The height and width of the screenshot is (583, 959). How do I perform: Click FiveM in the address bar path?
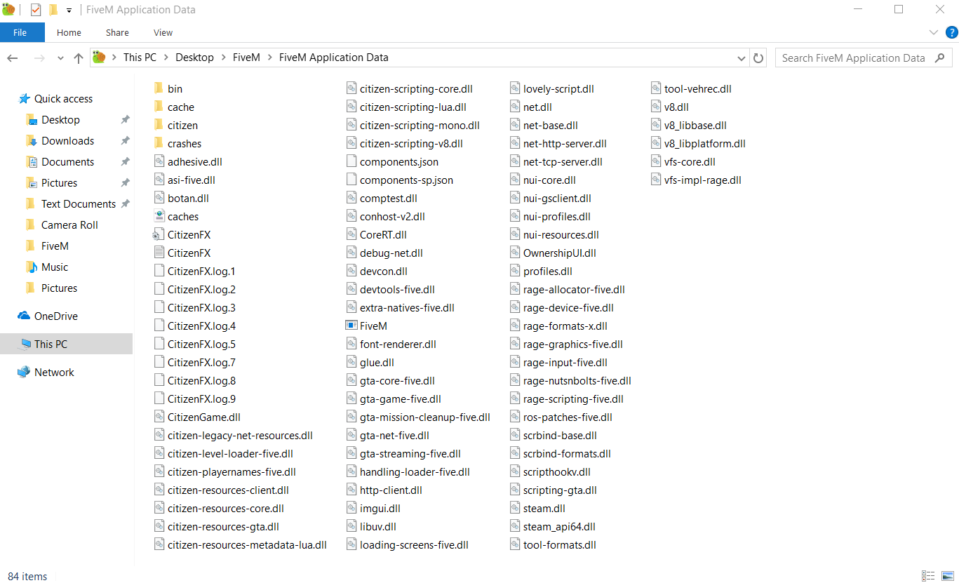[x=246, y=58]
